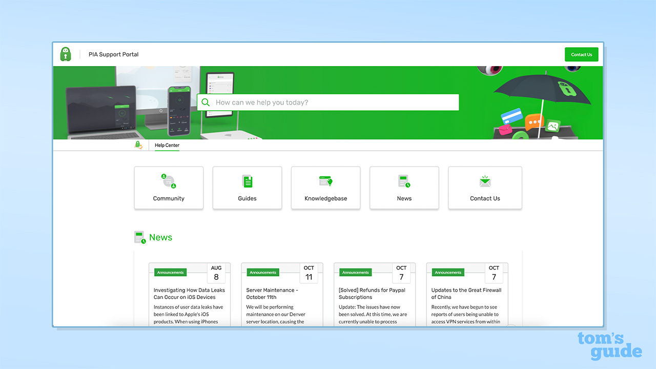Open the Community card icon with user avatars

point(169,181)
